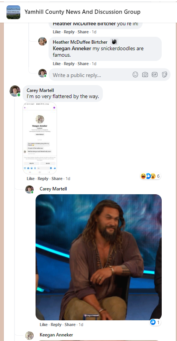View the like reaction on the GIF comment
Screen dimensions: 177x341
(155, 322)
